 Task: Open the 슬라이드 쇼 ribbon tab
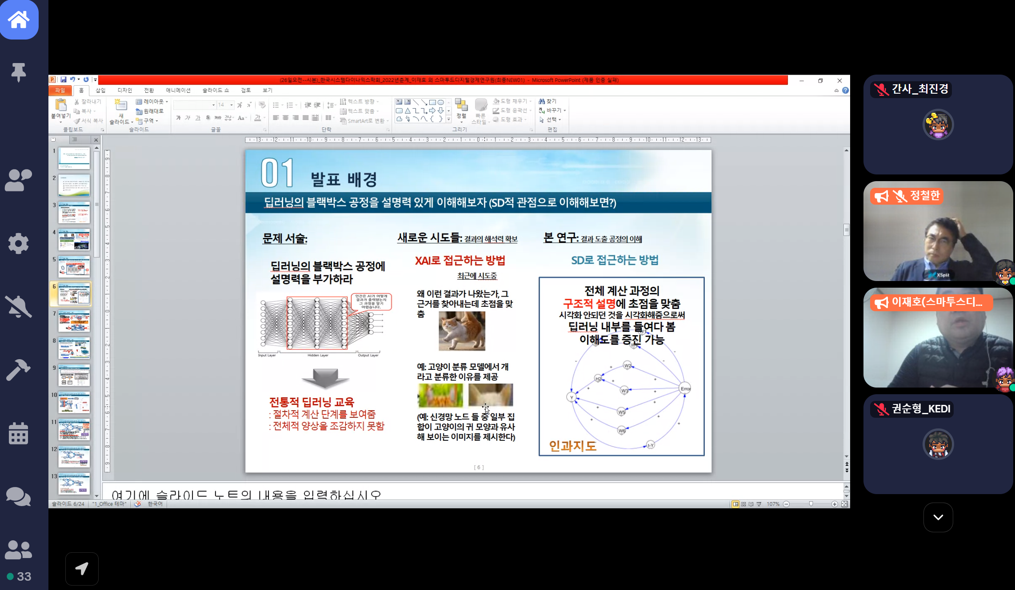pos(216,90)
